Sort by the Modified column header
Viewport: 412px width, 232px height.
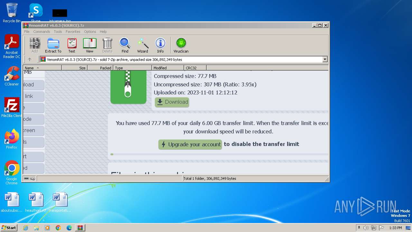pyautogui.click(x=168, y=68)
